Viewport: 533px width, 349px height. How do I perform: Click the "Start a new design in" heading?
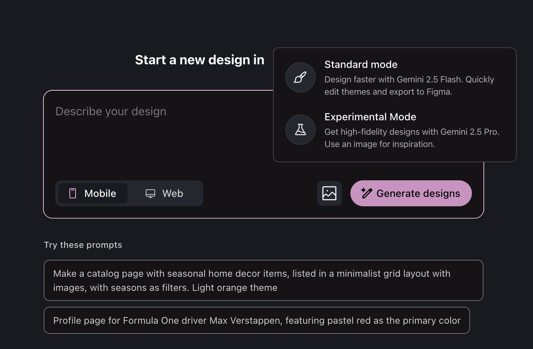pyautogui.click(x=200, y=60)
